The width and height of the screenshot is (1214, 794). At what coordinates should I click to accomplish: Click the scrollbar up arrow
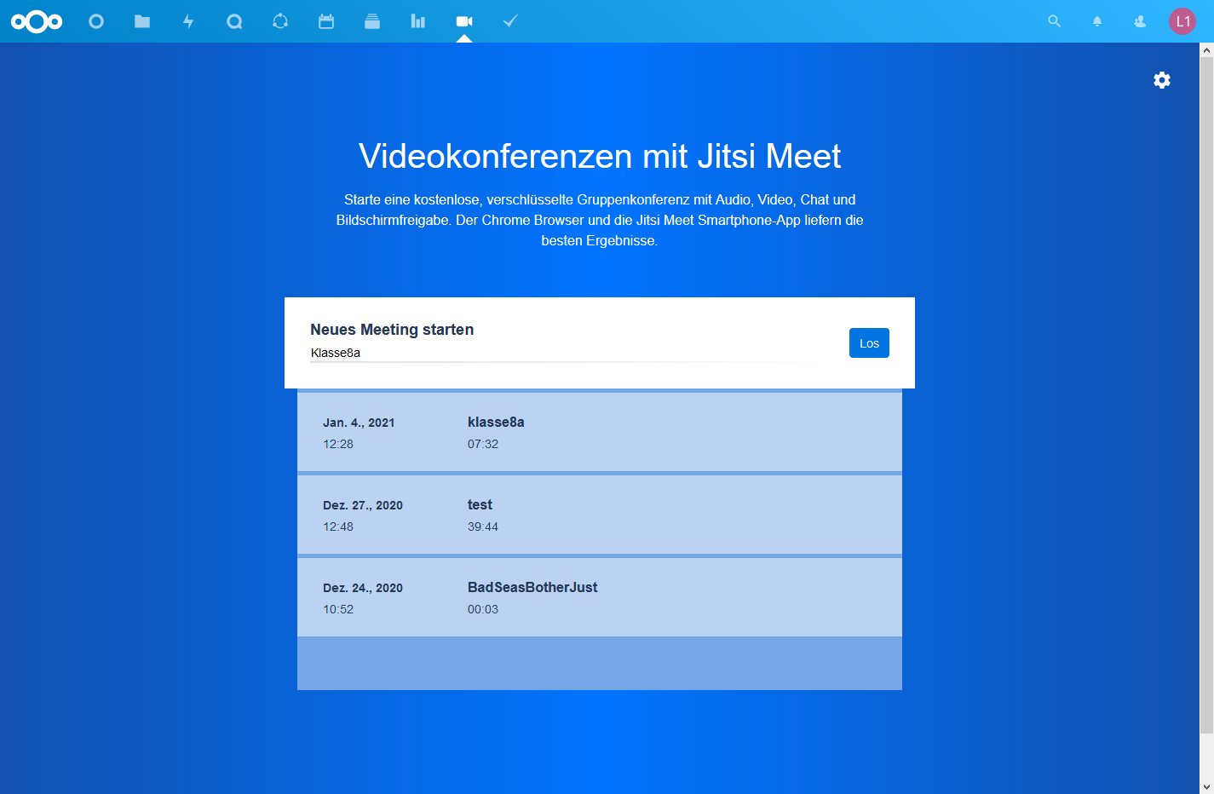coord(1206,50)
